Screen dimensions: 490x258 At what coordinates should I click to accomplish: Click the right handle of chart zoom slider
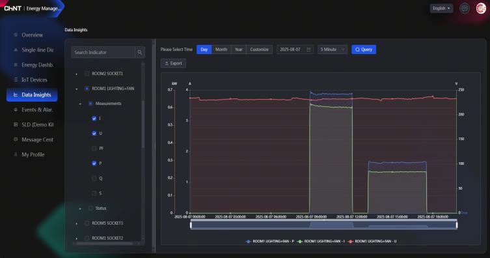coord(457,225)
